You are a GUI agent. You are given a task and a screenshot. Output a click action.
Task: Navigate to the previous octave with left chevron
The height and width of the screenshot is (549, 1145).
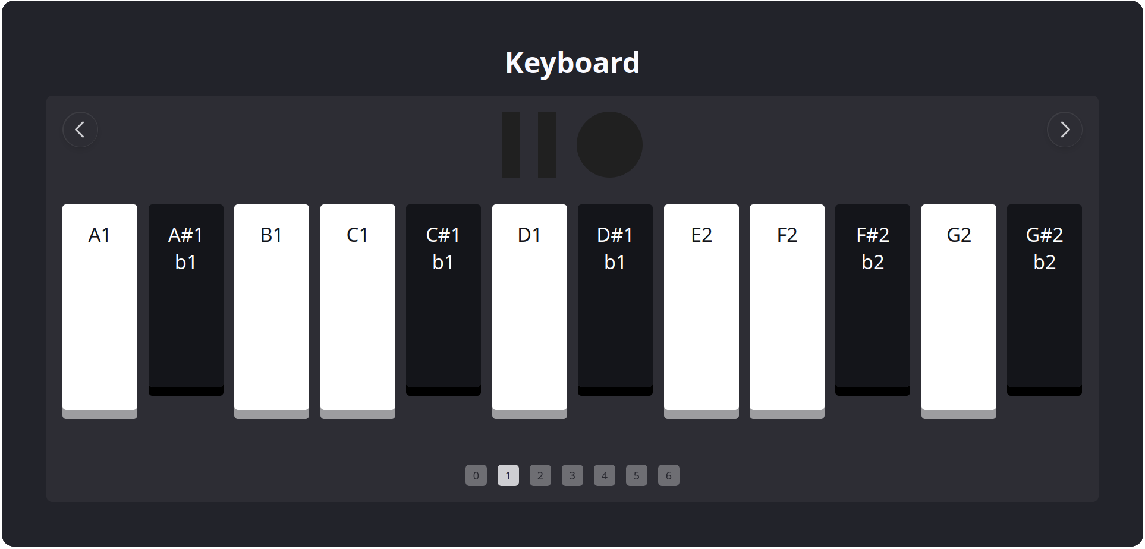click(x=80, y=130)
